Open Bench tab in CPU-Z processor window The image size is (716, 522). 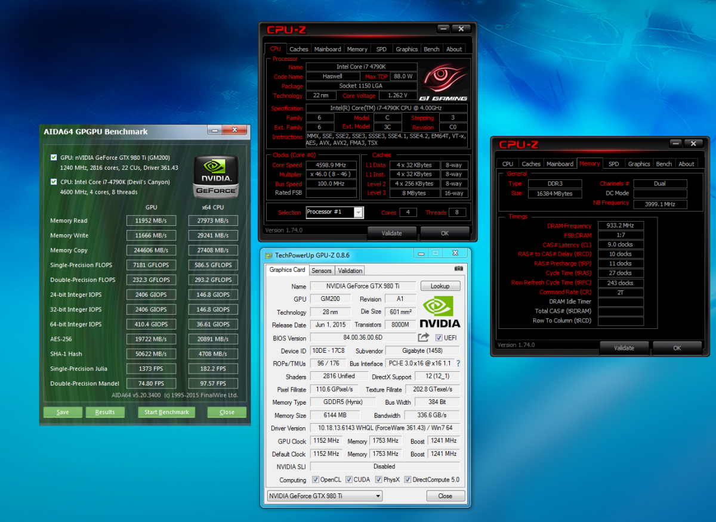[432, 49]
